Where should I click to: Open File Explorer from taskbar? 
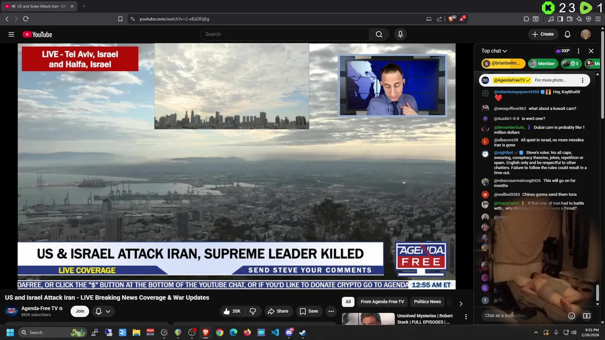click(x=136, y=332)
